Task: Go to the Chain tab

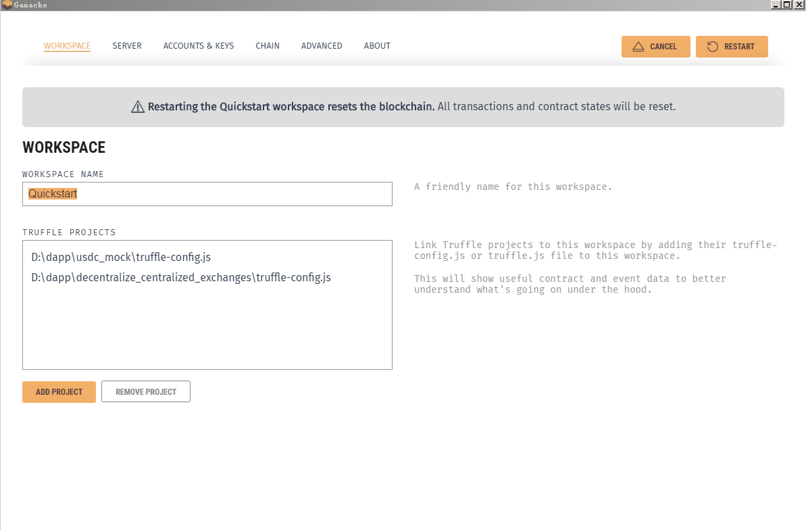Action: click(x=268, y=46)
